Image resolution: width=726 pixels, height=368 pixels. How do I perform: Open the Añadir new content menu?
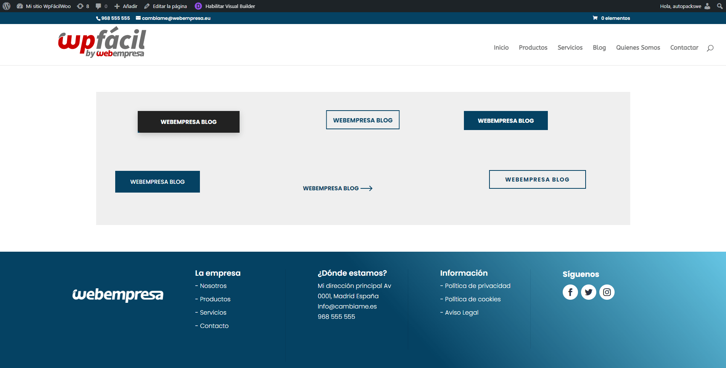tap(126, 6)
